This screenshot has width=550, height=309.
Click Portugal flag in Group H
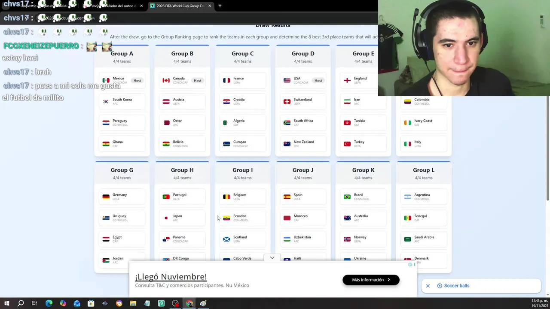(166, 197)
